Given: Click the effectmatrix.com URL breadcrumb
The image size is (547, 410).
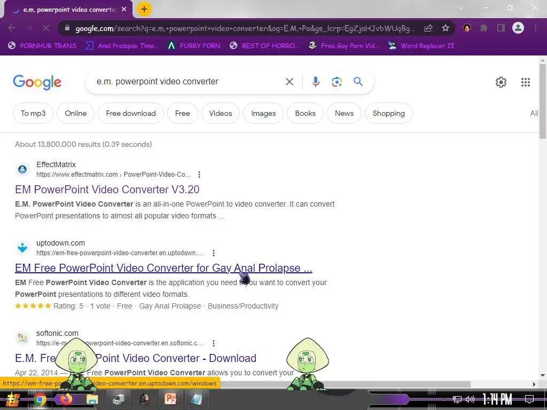Looking at the screenshot, I should tap(113, 175).
